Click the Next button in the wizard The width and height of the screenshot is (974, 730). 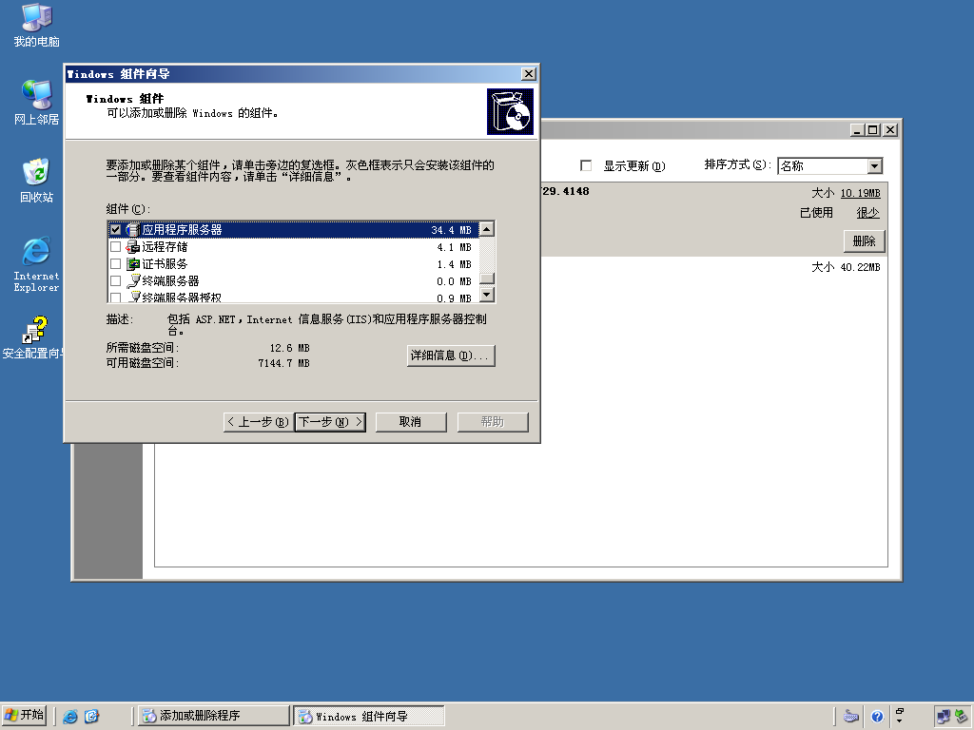[x=330, y=422]
